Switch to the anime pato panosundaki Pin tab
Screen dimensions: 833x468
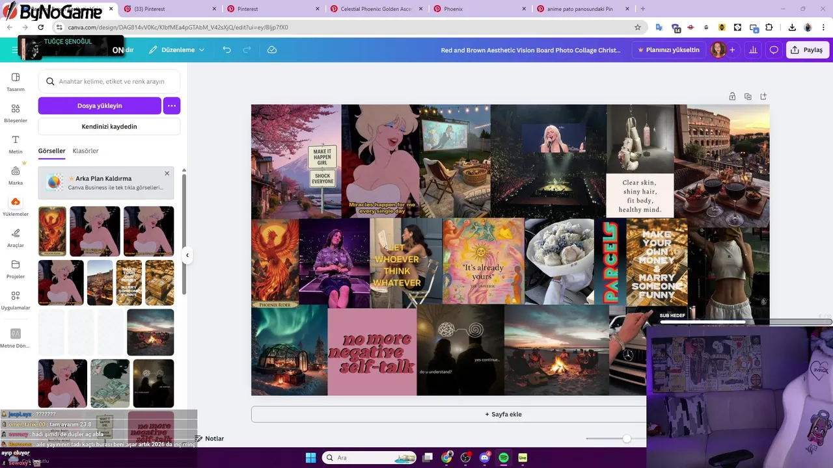[582, 9]
